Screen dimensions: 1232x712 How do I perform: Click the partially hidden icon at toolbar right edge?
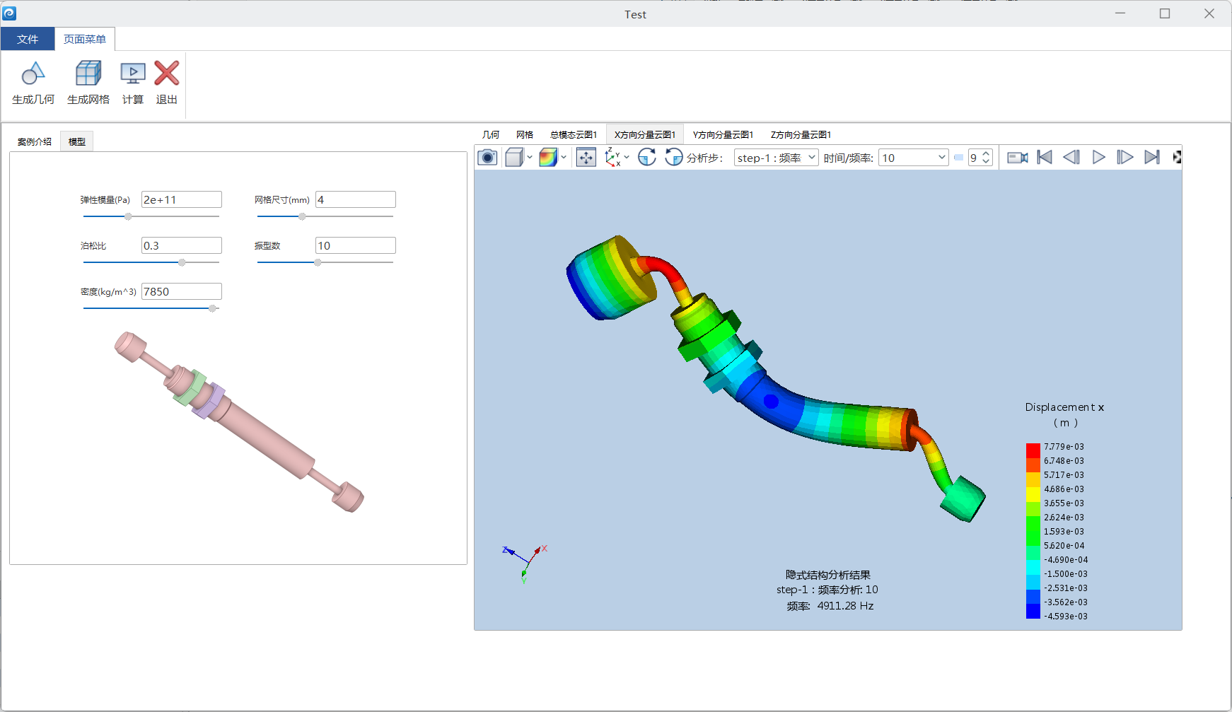[x=1177, y=157]
